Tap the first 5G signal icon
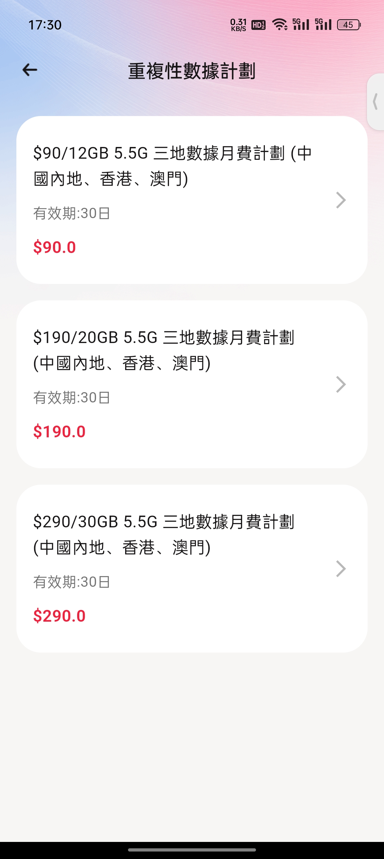Viewport: 384px width, 859px height. 301,24
